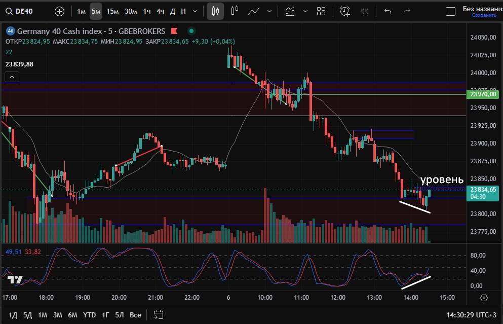Click the compare or add symbol plus icon
This screenshot has width=503, height=324.
coord(59,11)
